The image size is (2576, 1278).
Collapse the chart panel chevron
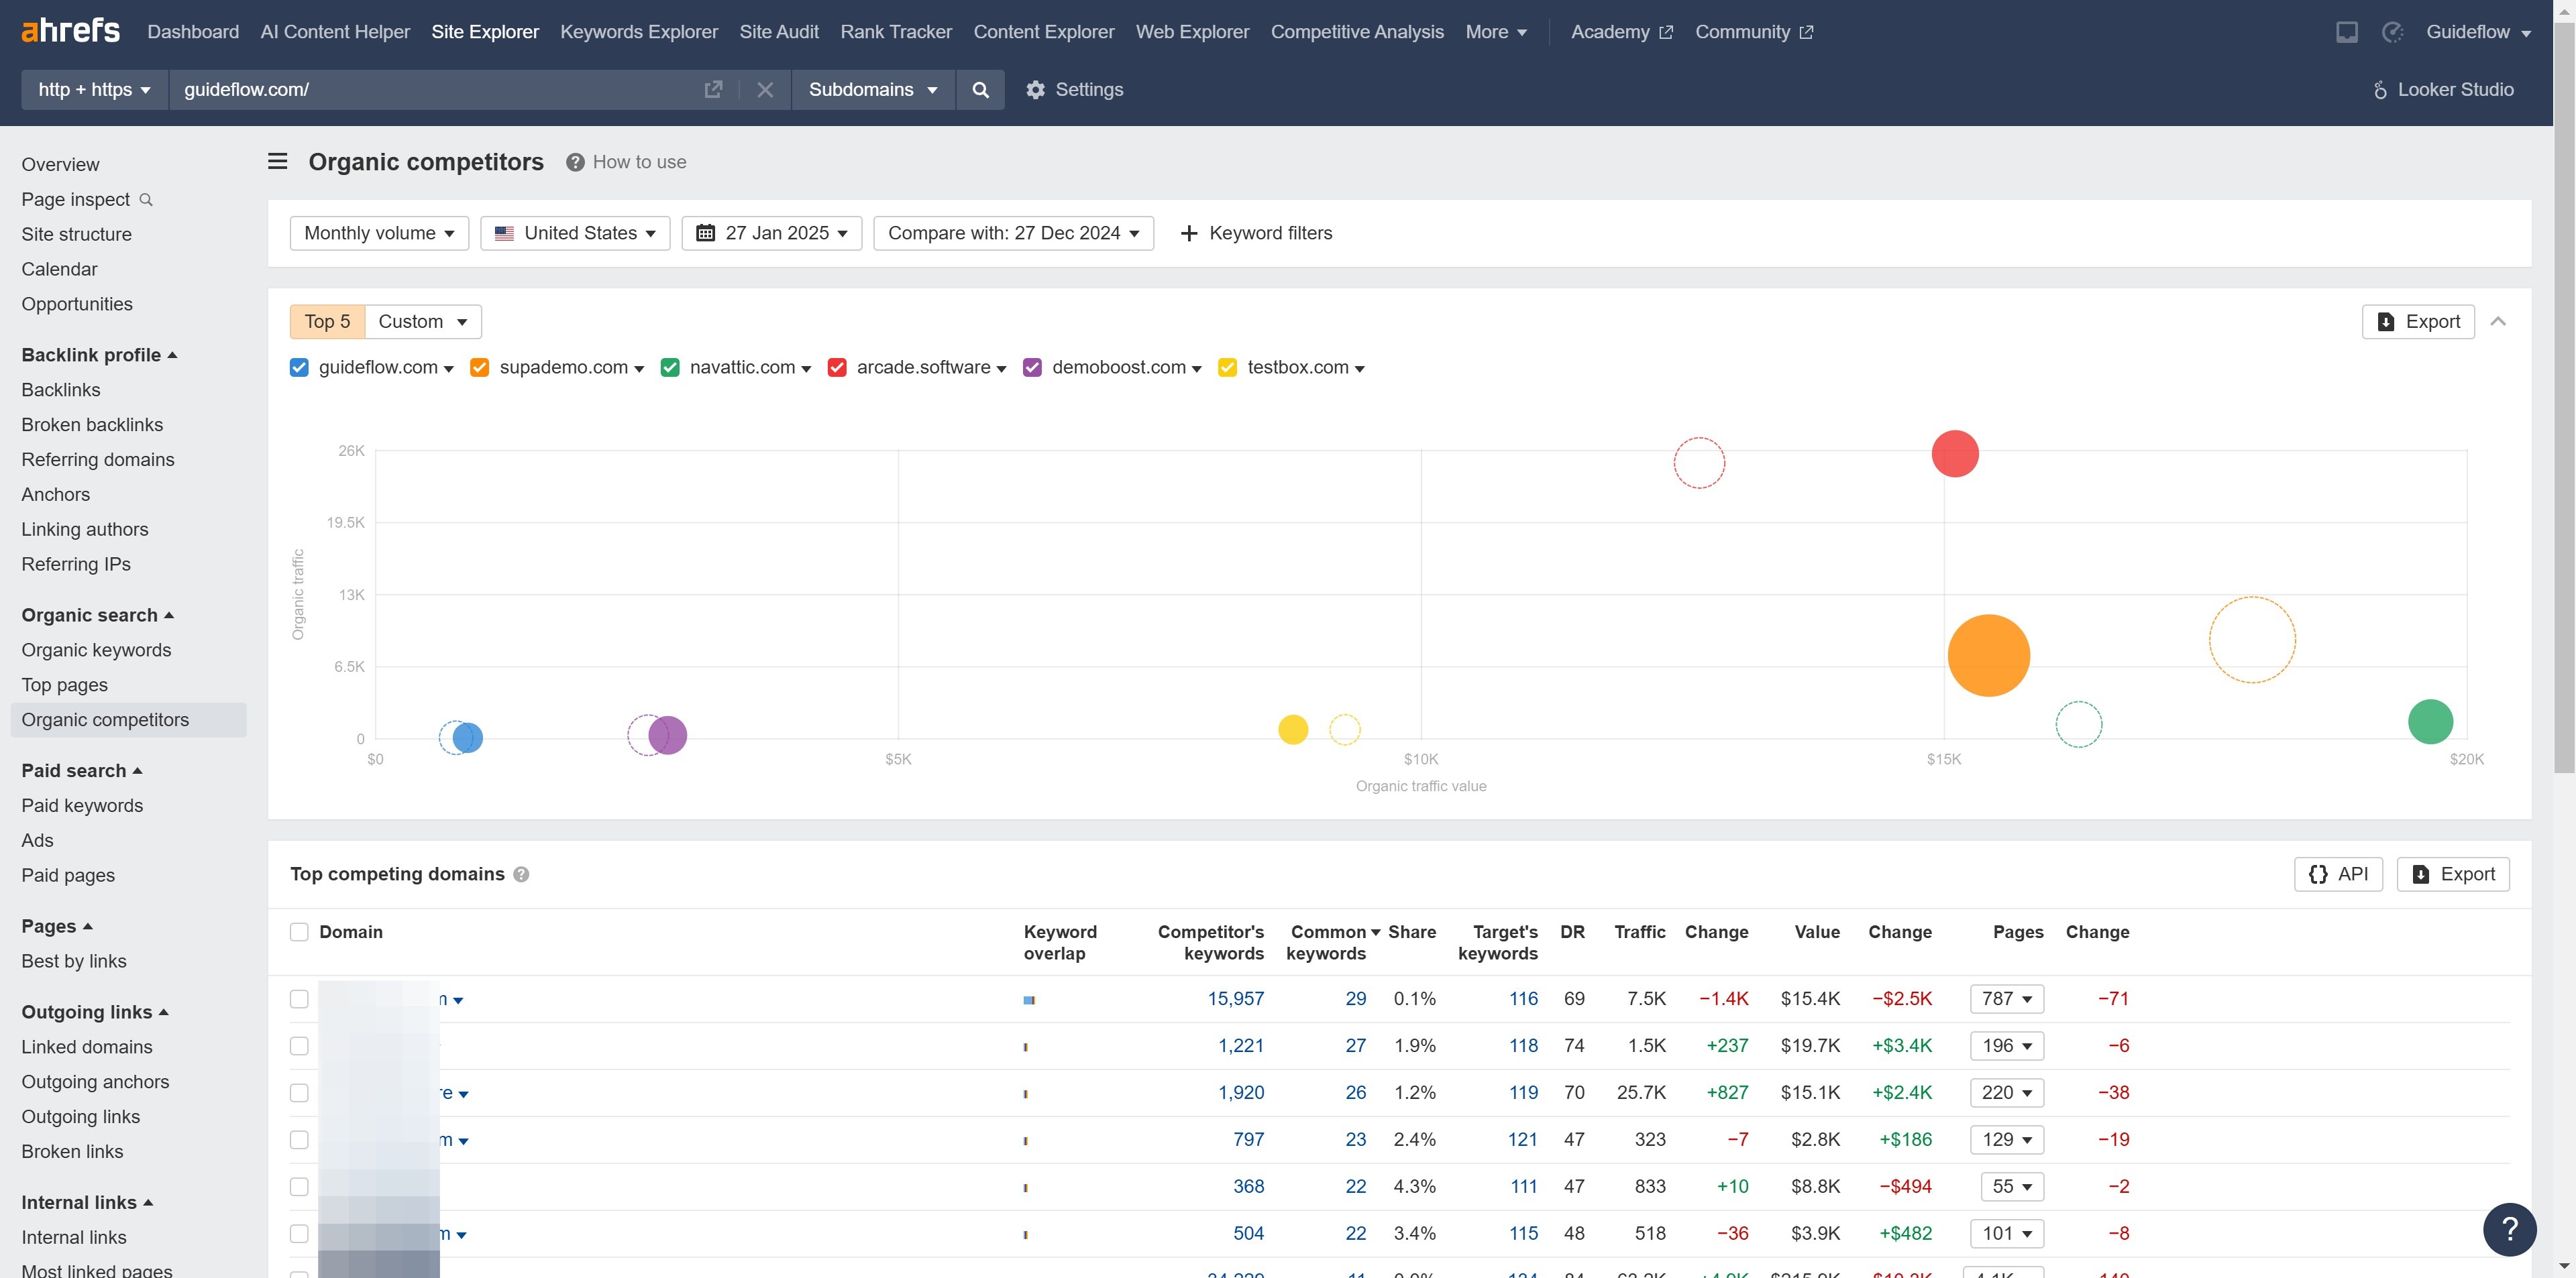pyautogui.click(x=2498, y=322)
